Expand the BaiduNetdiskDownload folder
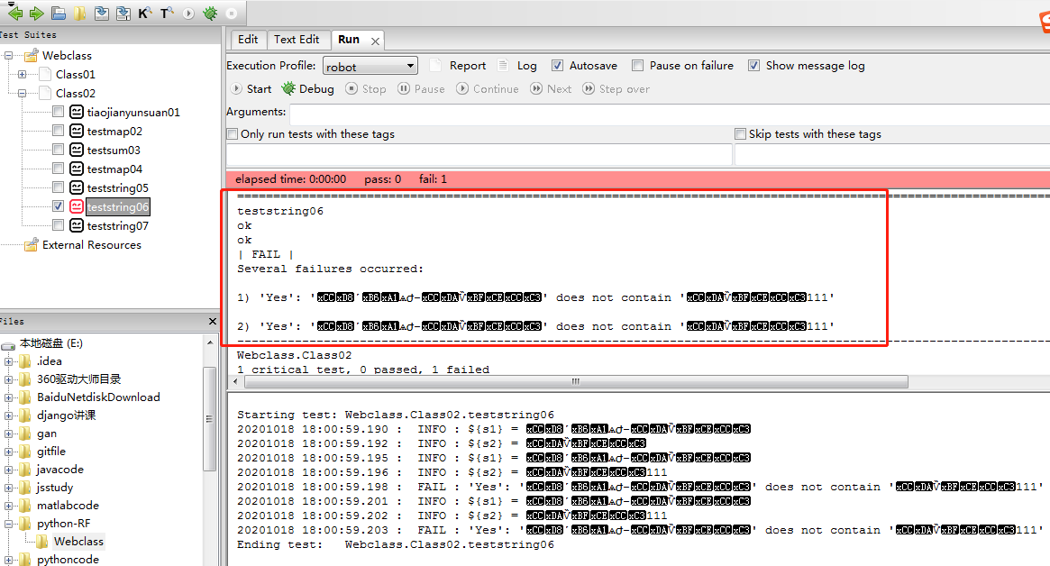This screenshot has width=1050, height=566. point(8,397)
